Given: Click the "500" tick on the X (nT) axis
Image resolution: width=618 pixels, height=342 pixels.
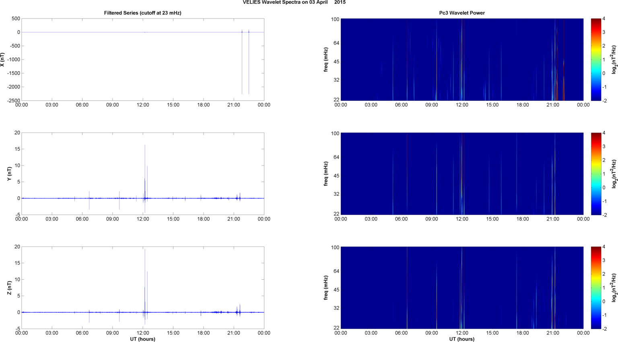Looking at the screenshot, I should pyautogui.click(x=16, y=18).
